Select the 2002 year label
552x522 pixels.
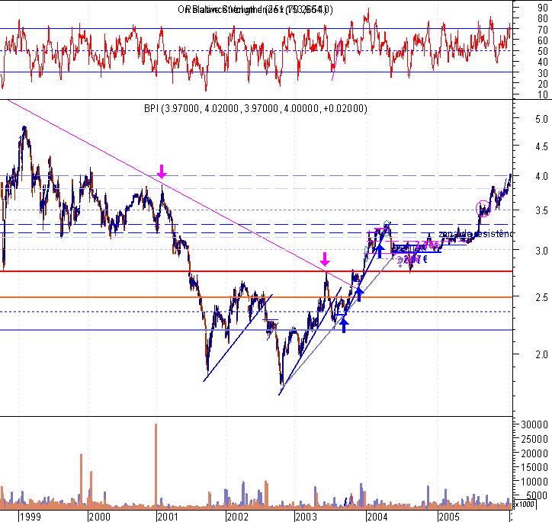click(237, 517)
